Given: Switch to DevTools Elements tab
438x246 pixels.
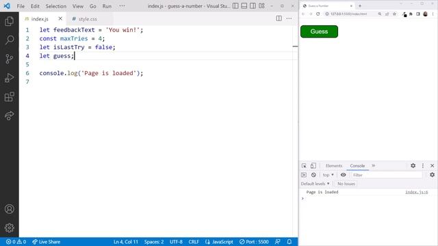Looking at the screenshot, I should (x=334, y=165).
